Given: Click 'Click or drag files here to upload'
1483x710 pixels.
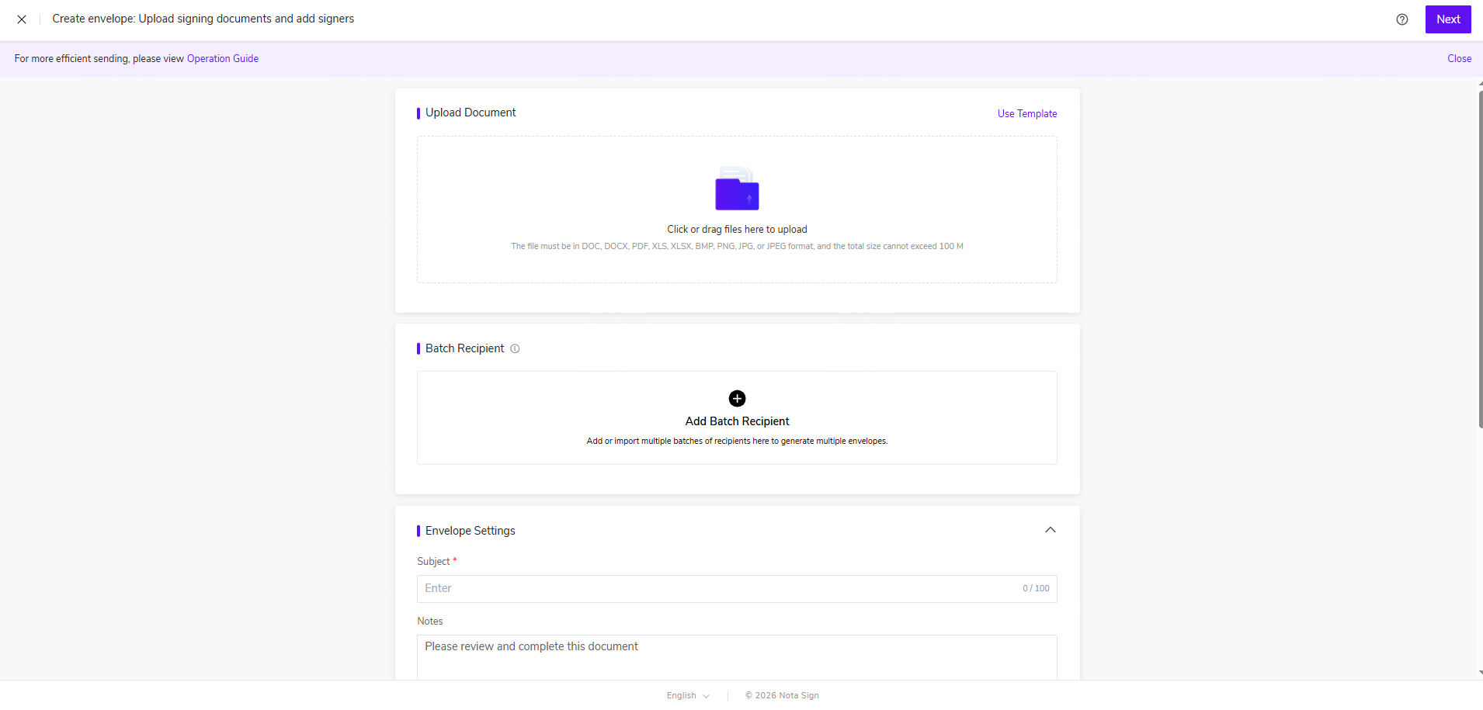Looking at the screenshot, I should point(737,229).
